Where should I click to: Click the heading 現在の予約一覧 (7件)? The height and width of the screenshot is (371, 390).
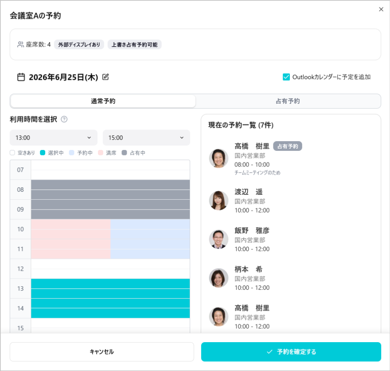[241, 125]
